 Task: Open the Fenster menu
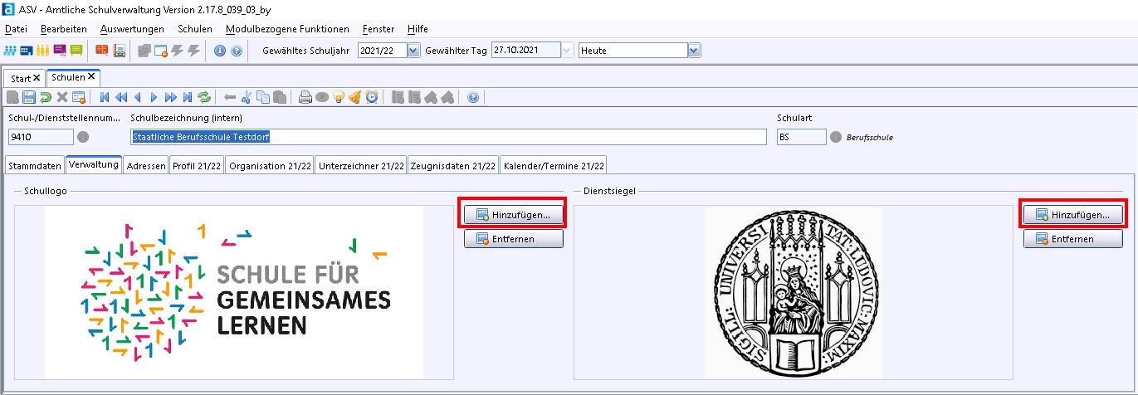(x=379, y=29)
